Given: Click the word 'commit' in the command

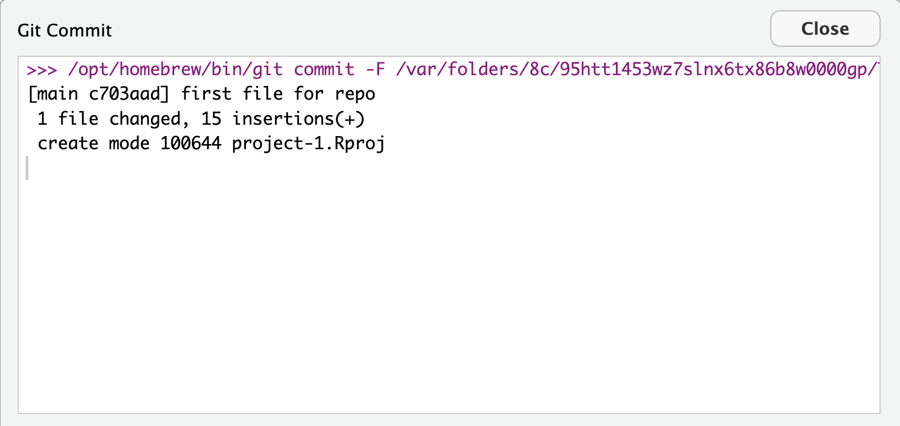Looking at the screenshot, I should pos(324,69).
